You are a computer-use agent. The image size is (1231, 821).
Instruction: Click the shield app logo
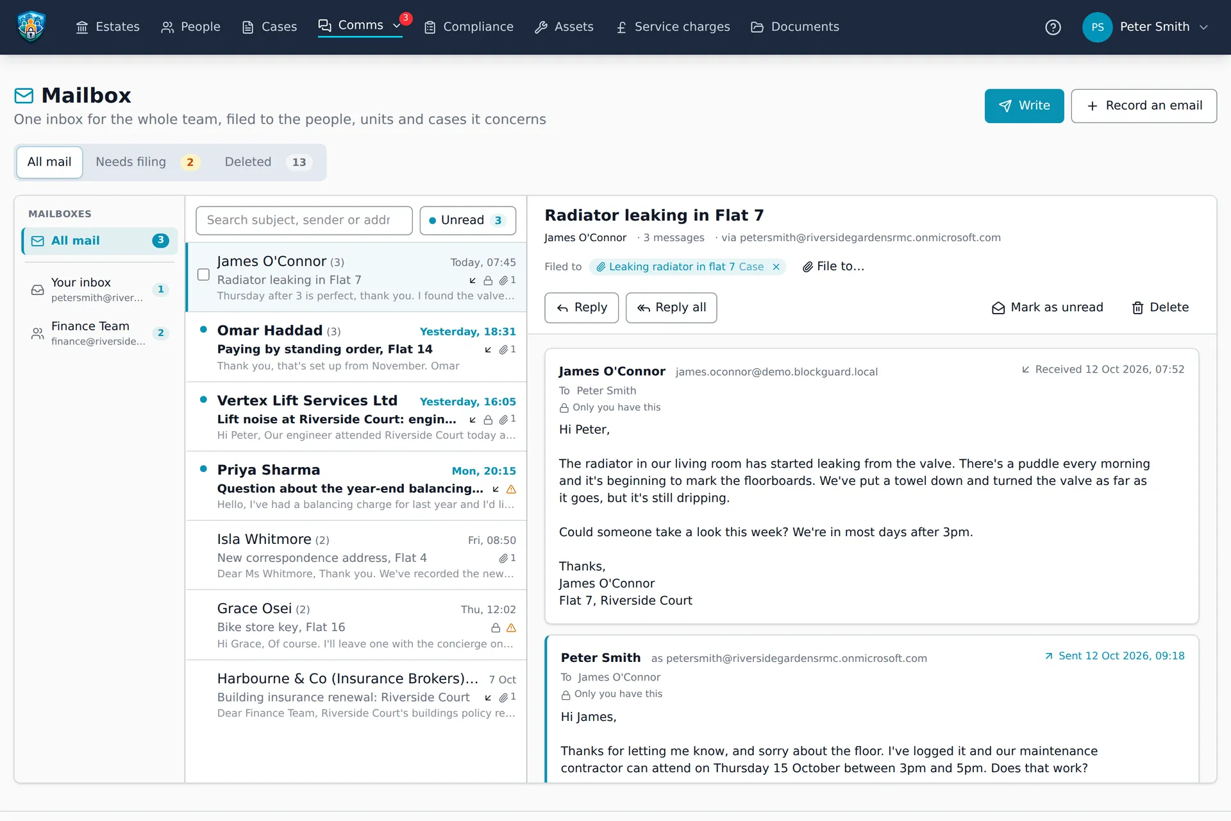tap(31, 27)
